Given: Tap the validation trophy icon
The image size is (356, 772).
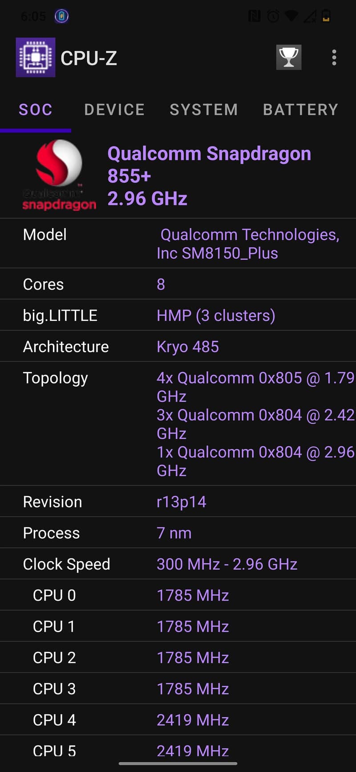Looking at the screenshot, I should pos(288,57).
